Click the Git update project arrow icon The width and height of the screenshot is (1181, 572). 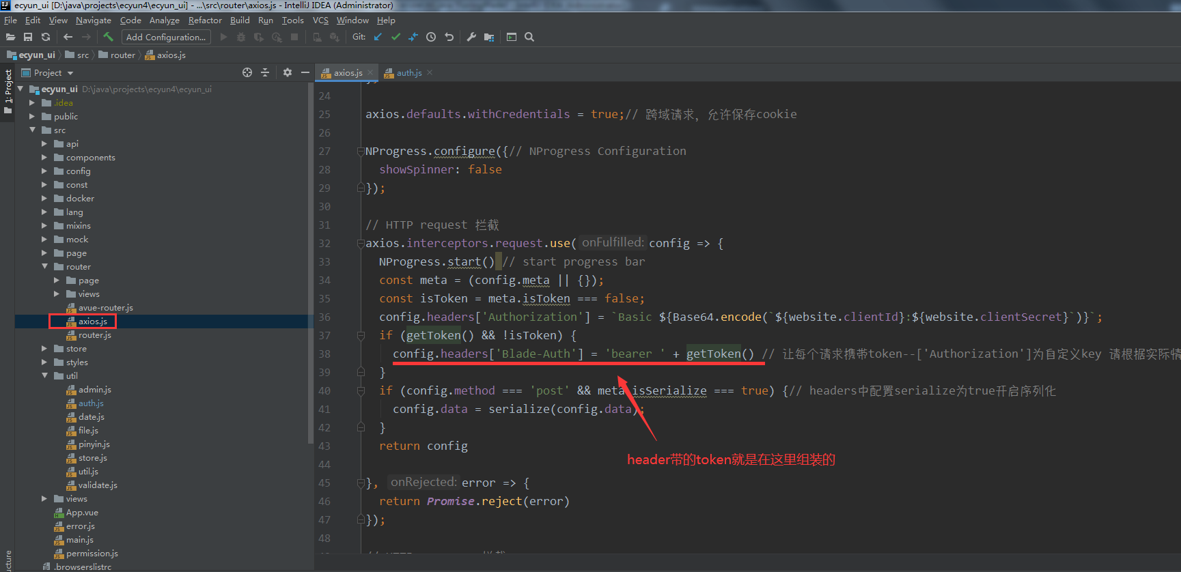click(x=378, y=37)
